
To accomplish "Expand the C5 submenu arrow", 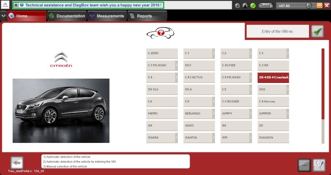I will coord(251,89).
